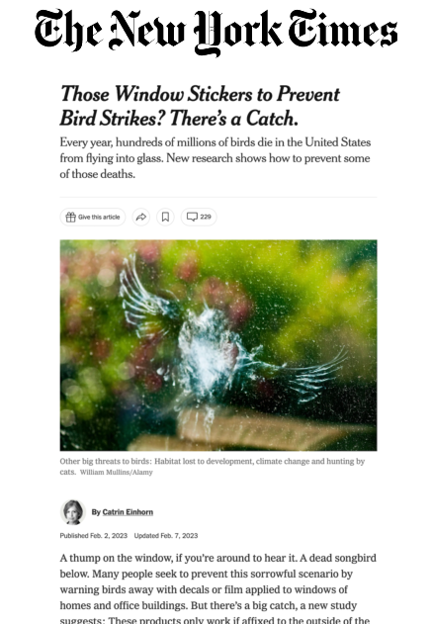Click 'of those deaths.' summary ending
The height and width of the screenshot is (624, 432).
98,174
